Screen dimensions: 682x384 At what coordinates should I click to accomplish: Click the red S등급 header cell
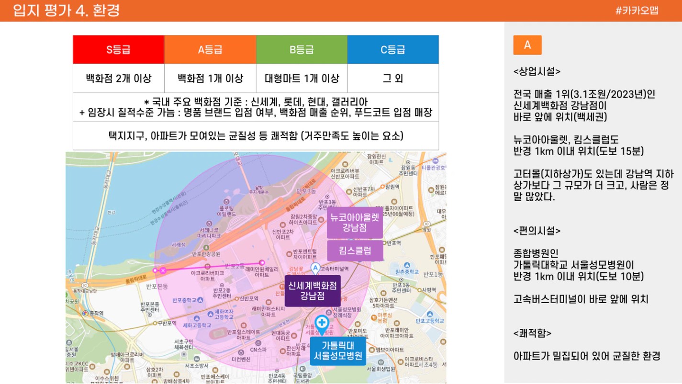(119, 50)
